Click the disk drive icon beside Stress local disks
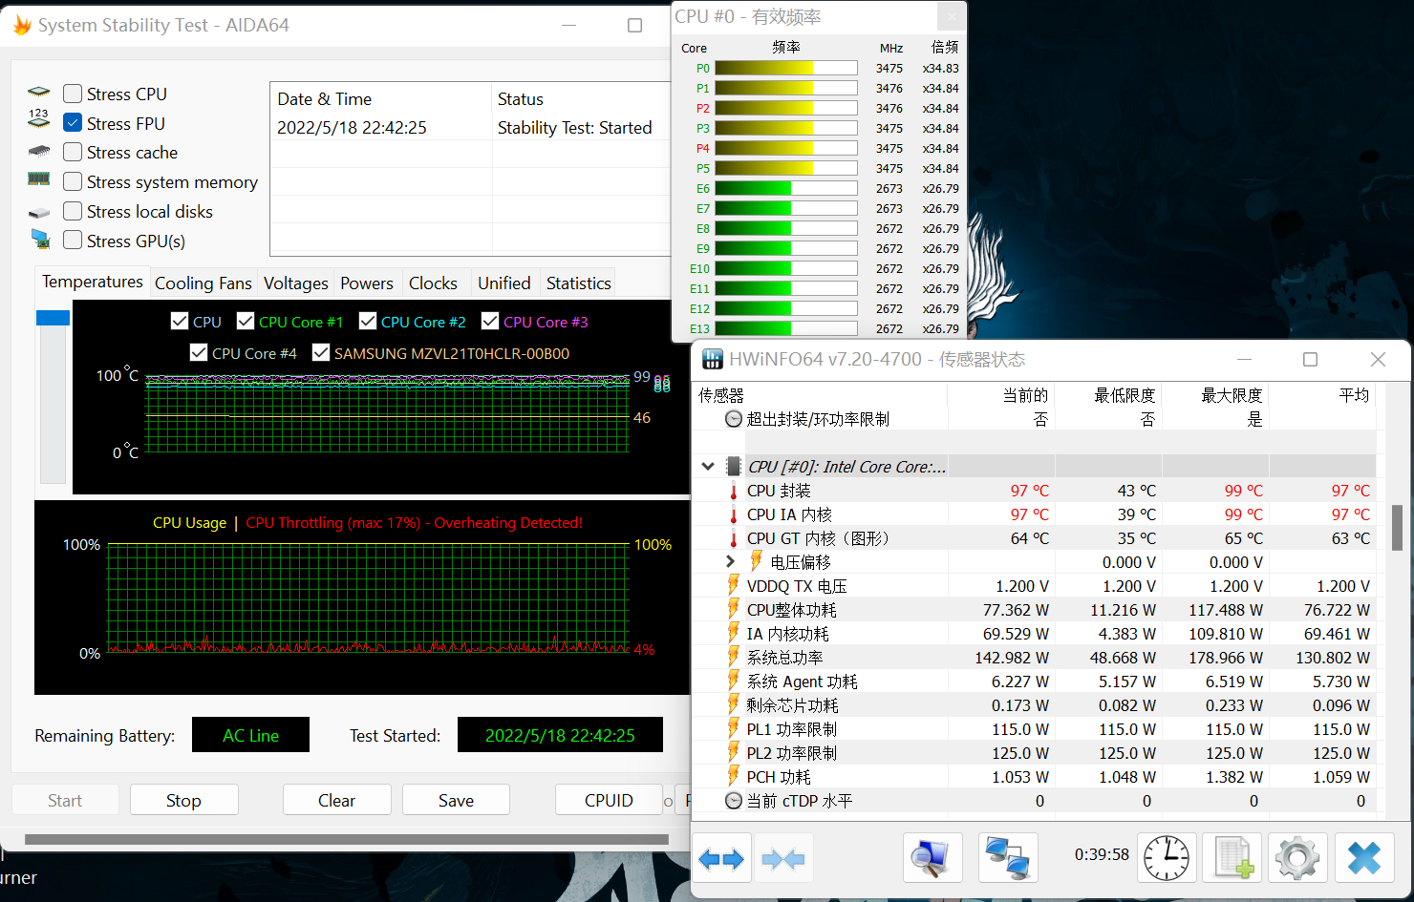 tap(38, 212)
